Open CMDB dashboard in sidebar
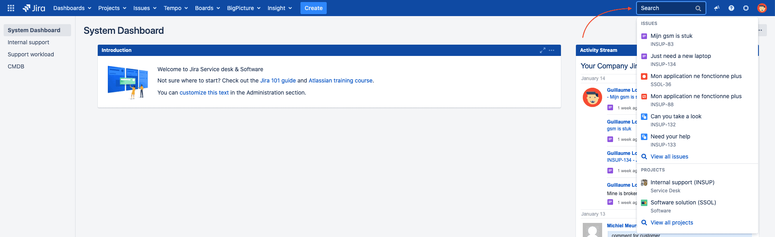This screenshot has width=775, height=237. 16,66
